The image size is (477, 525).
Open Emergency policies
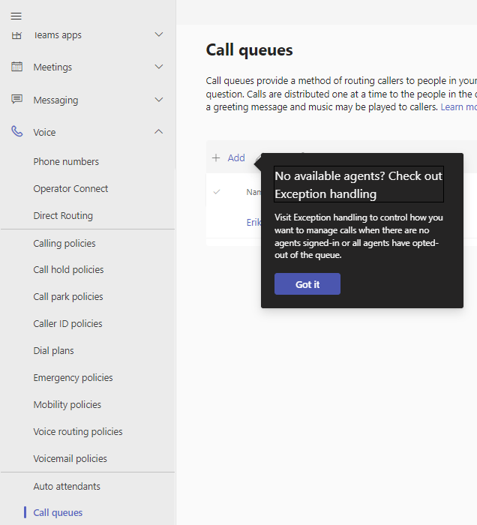[x=73, y=377]
